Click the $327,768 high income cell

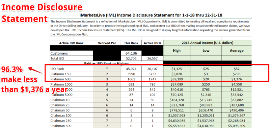[177, 105]
